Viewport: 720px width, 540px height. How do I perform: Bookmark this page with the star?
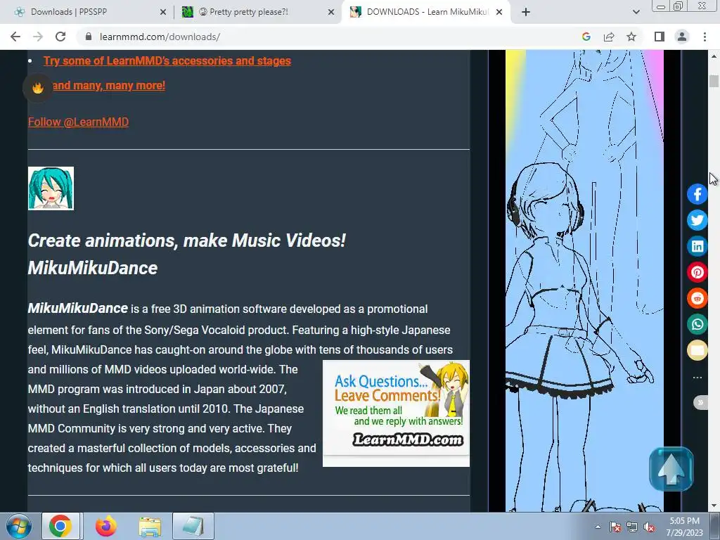631,37
